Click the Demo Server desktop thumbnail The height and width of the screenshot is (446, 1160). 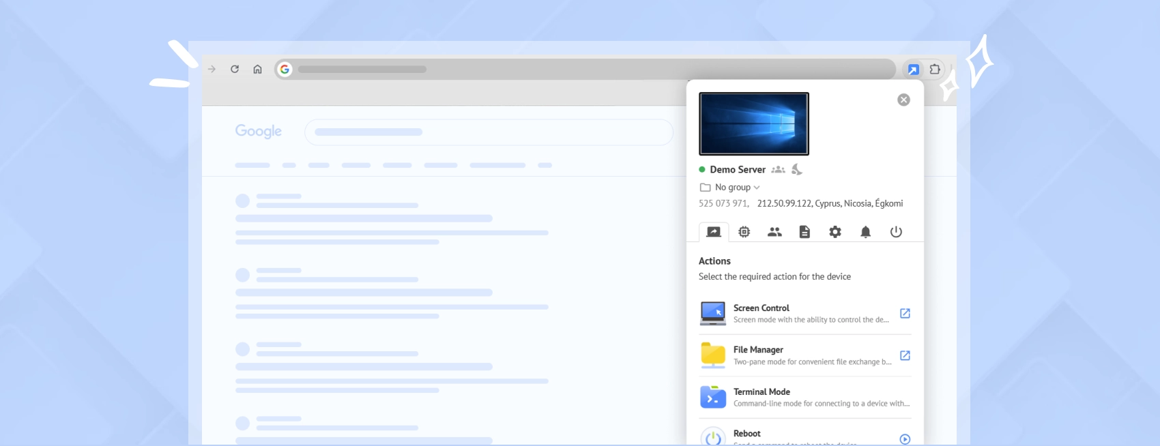[754, 124]
